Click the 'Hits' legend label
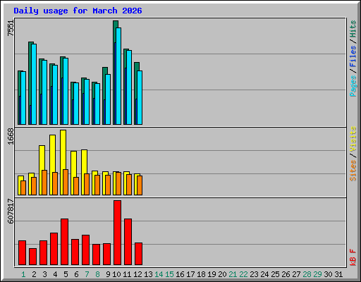Viewport: 361px width, 282px height. coord(353,29)
